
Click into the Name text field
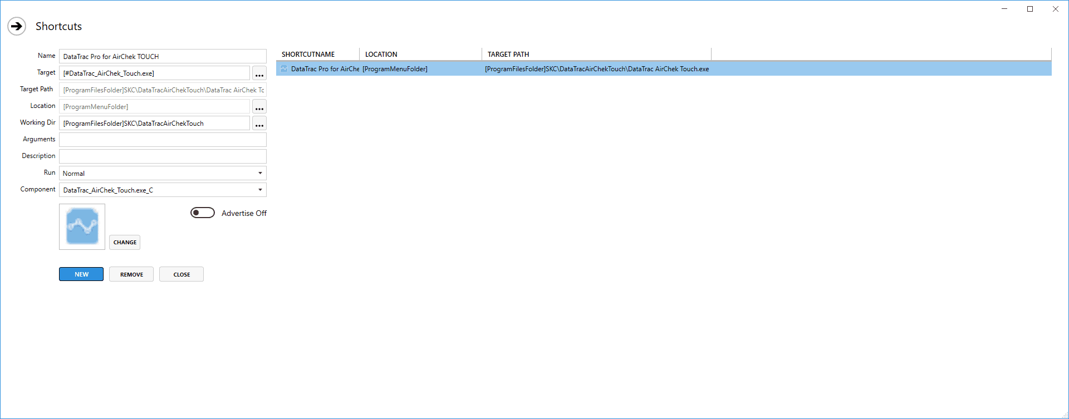[163, 56]
